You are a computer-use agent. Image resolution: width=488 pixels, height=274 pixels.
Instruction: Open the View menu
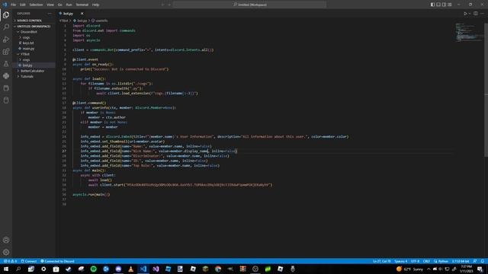(x=50, y=5)
